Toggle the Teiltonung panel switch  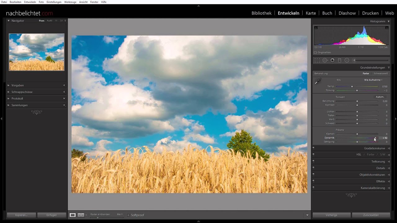point(314,162)
